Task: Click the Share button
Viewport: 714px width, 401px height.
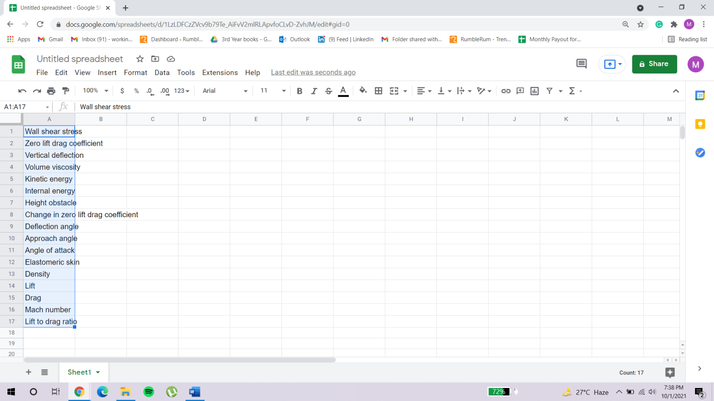Action: point(654,64)
